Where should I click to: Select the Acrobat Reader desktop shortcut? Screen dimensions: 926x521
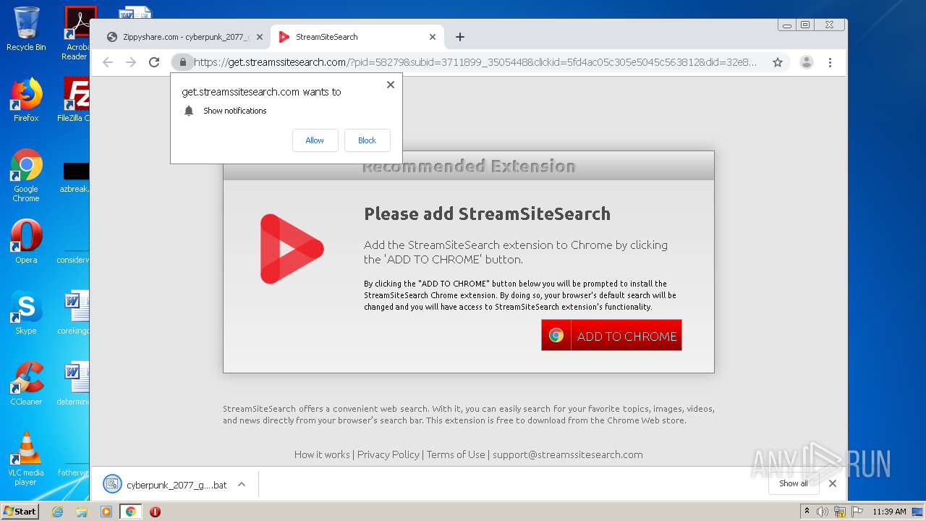pyautogui.click(x=77, y=33)
